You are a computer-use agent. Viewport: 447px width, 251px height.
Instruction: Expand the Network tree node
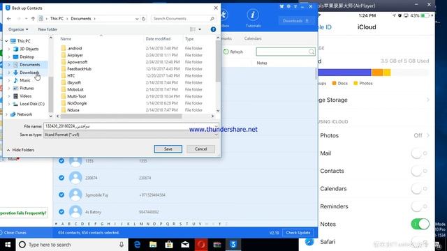coord(6,114)
